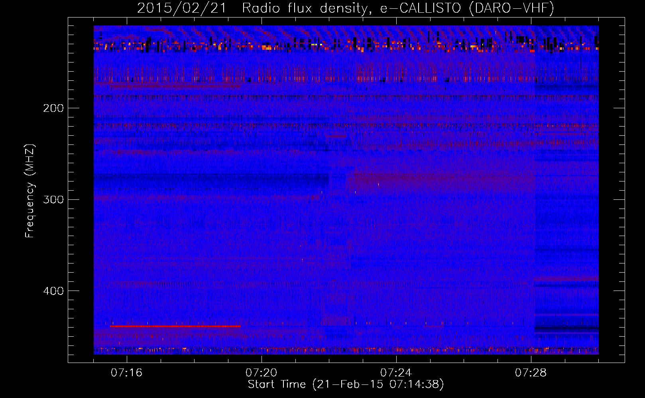Click the "Start Time (21-Feb-15 07:14:38)" label

coord(346,384)
